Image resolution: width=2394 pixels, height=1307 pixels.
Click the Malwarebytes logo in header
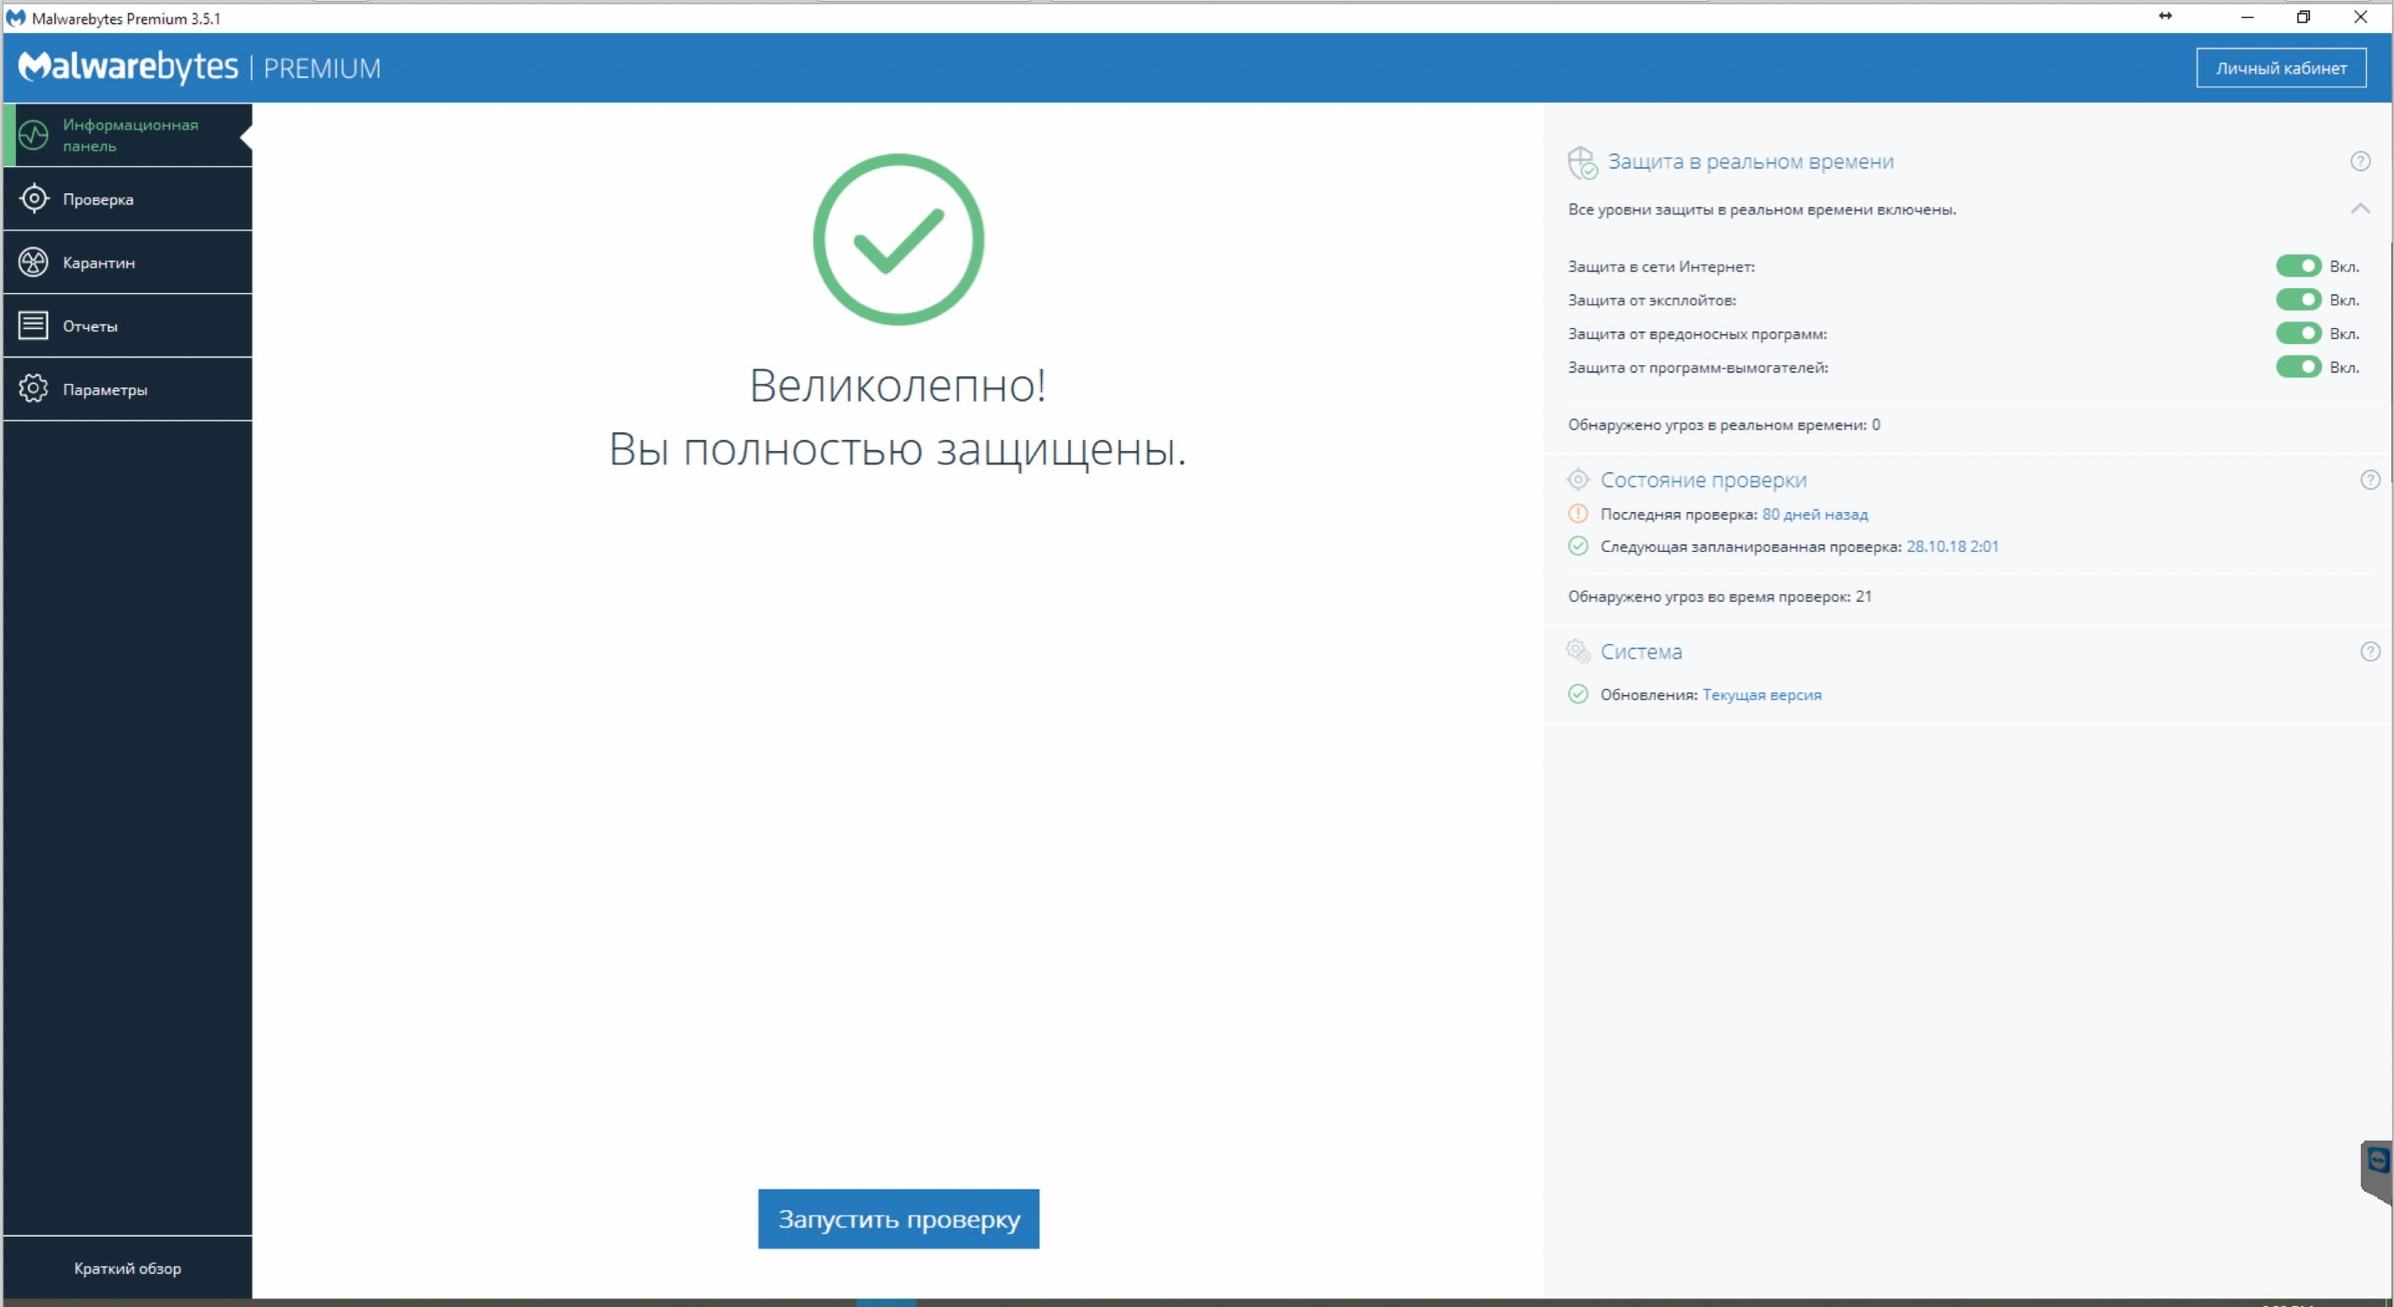(x=128, y=67)
